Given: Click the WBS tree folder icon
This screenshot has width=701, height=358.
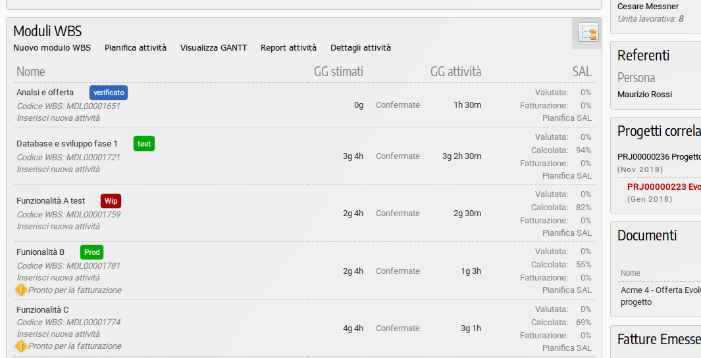Looking at the screenshot, I should tap(588, 33).
